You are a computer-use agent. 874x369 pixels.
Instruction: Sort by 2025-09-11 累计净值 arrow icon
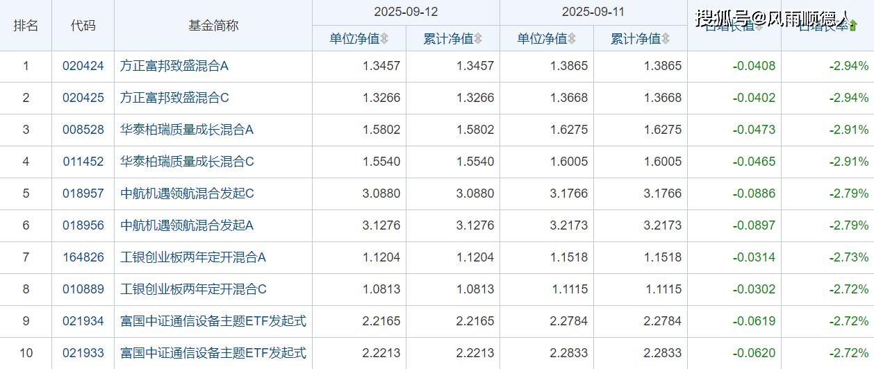[666, 39]
